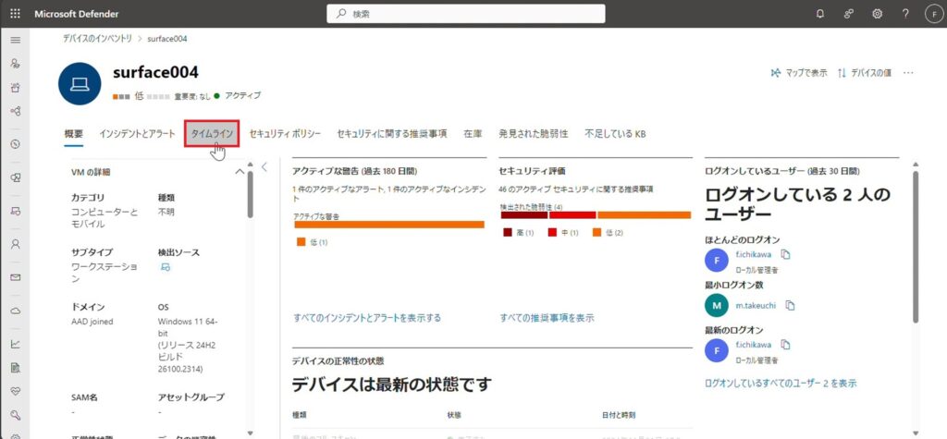Image resolution: width=947 pixels, height=439 pixels.
Task: Open the connected-nodes sidebar icon
Action: click(x=16, y=111)
